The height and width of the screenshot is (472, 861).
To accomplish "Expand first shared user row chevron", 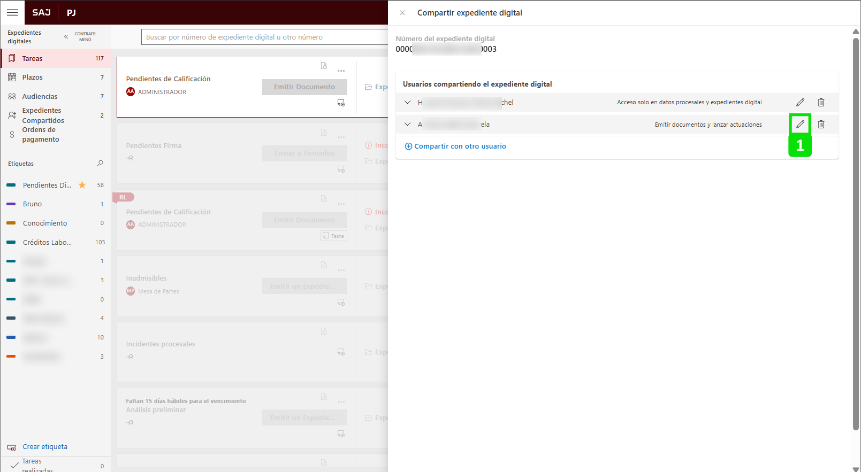I will click(408, 102).
